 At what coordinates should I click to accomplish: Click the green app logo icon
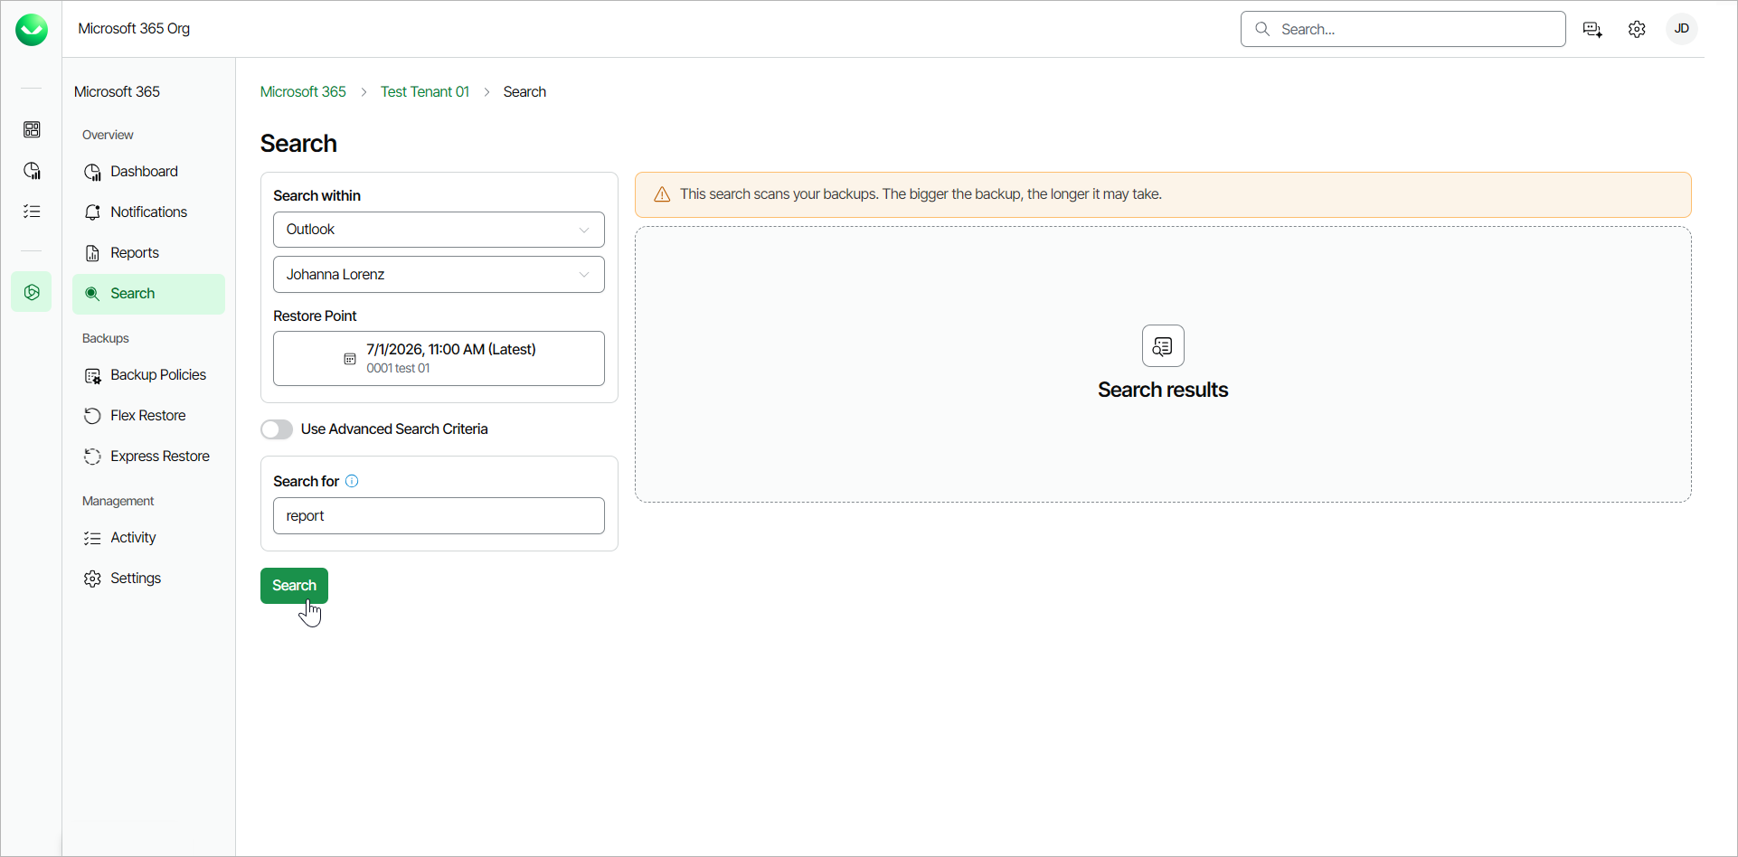pyautogui.click(x=32, y=30)
